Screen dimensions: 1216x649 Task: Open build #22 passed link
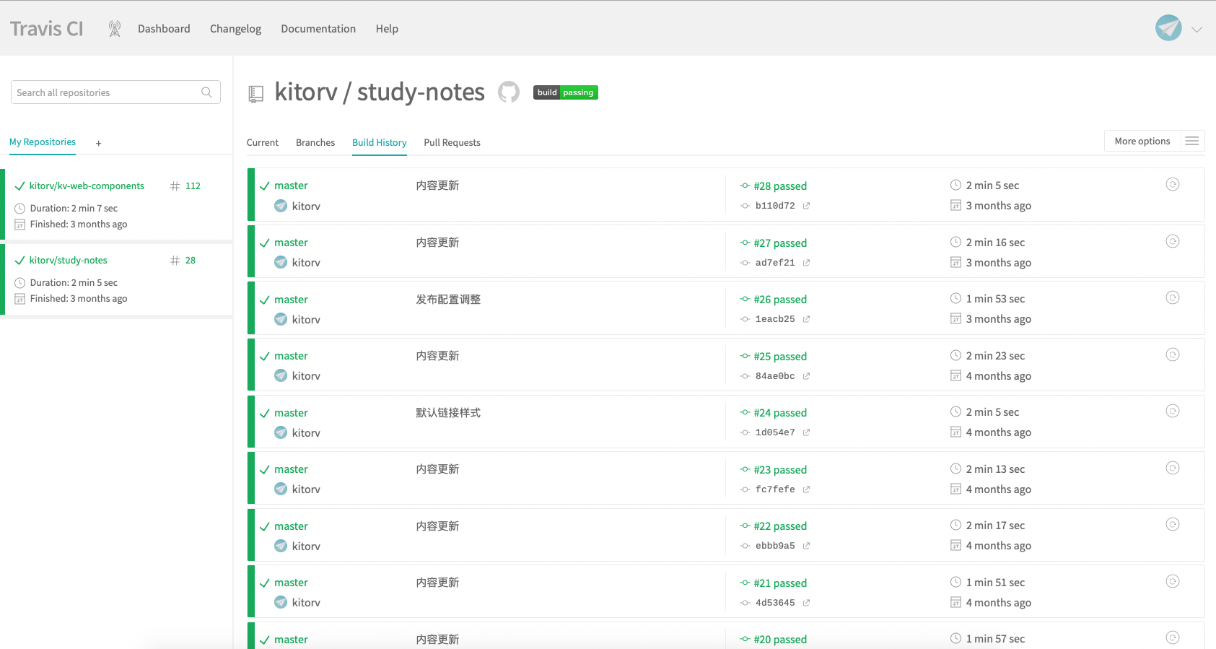pos(780,526)
